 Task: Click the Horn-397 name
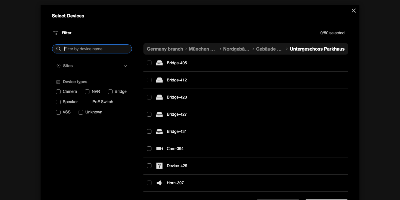coord(175,183)
